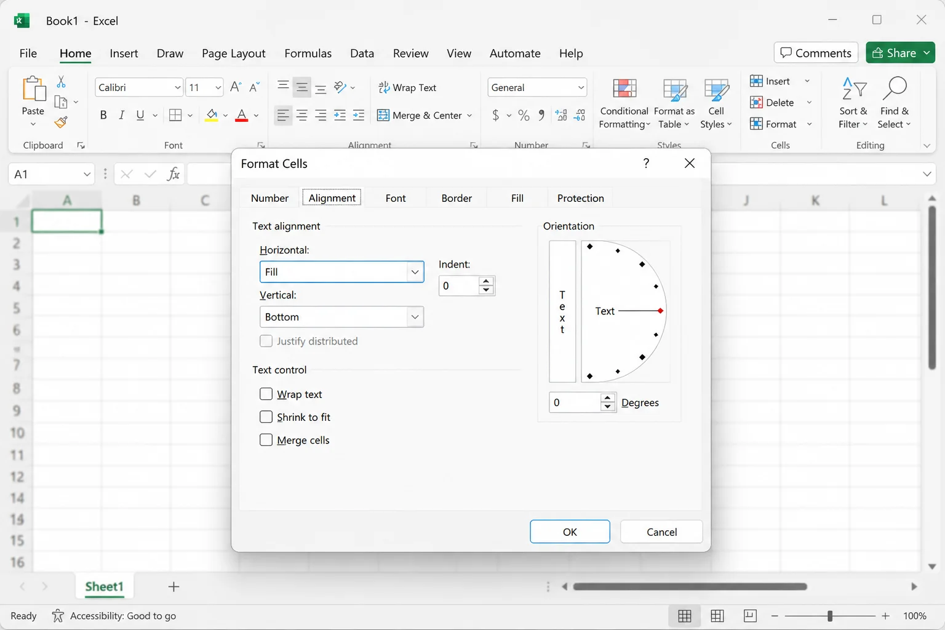This screenshot has height=630, width=945.
Task: Click Decrease Decimal icon
Action: click(580, 115)
